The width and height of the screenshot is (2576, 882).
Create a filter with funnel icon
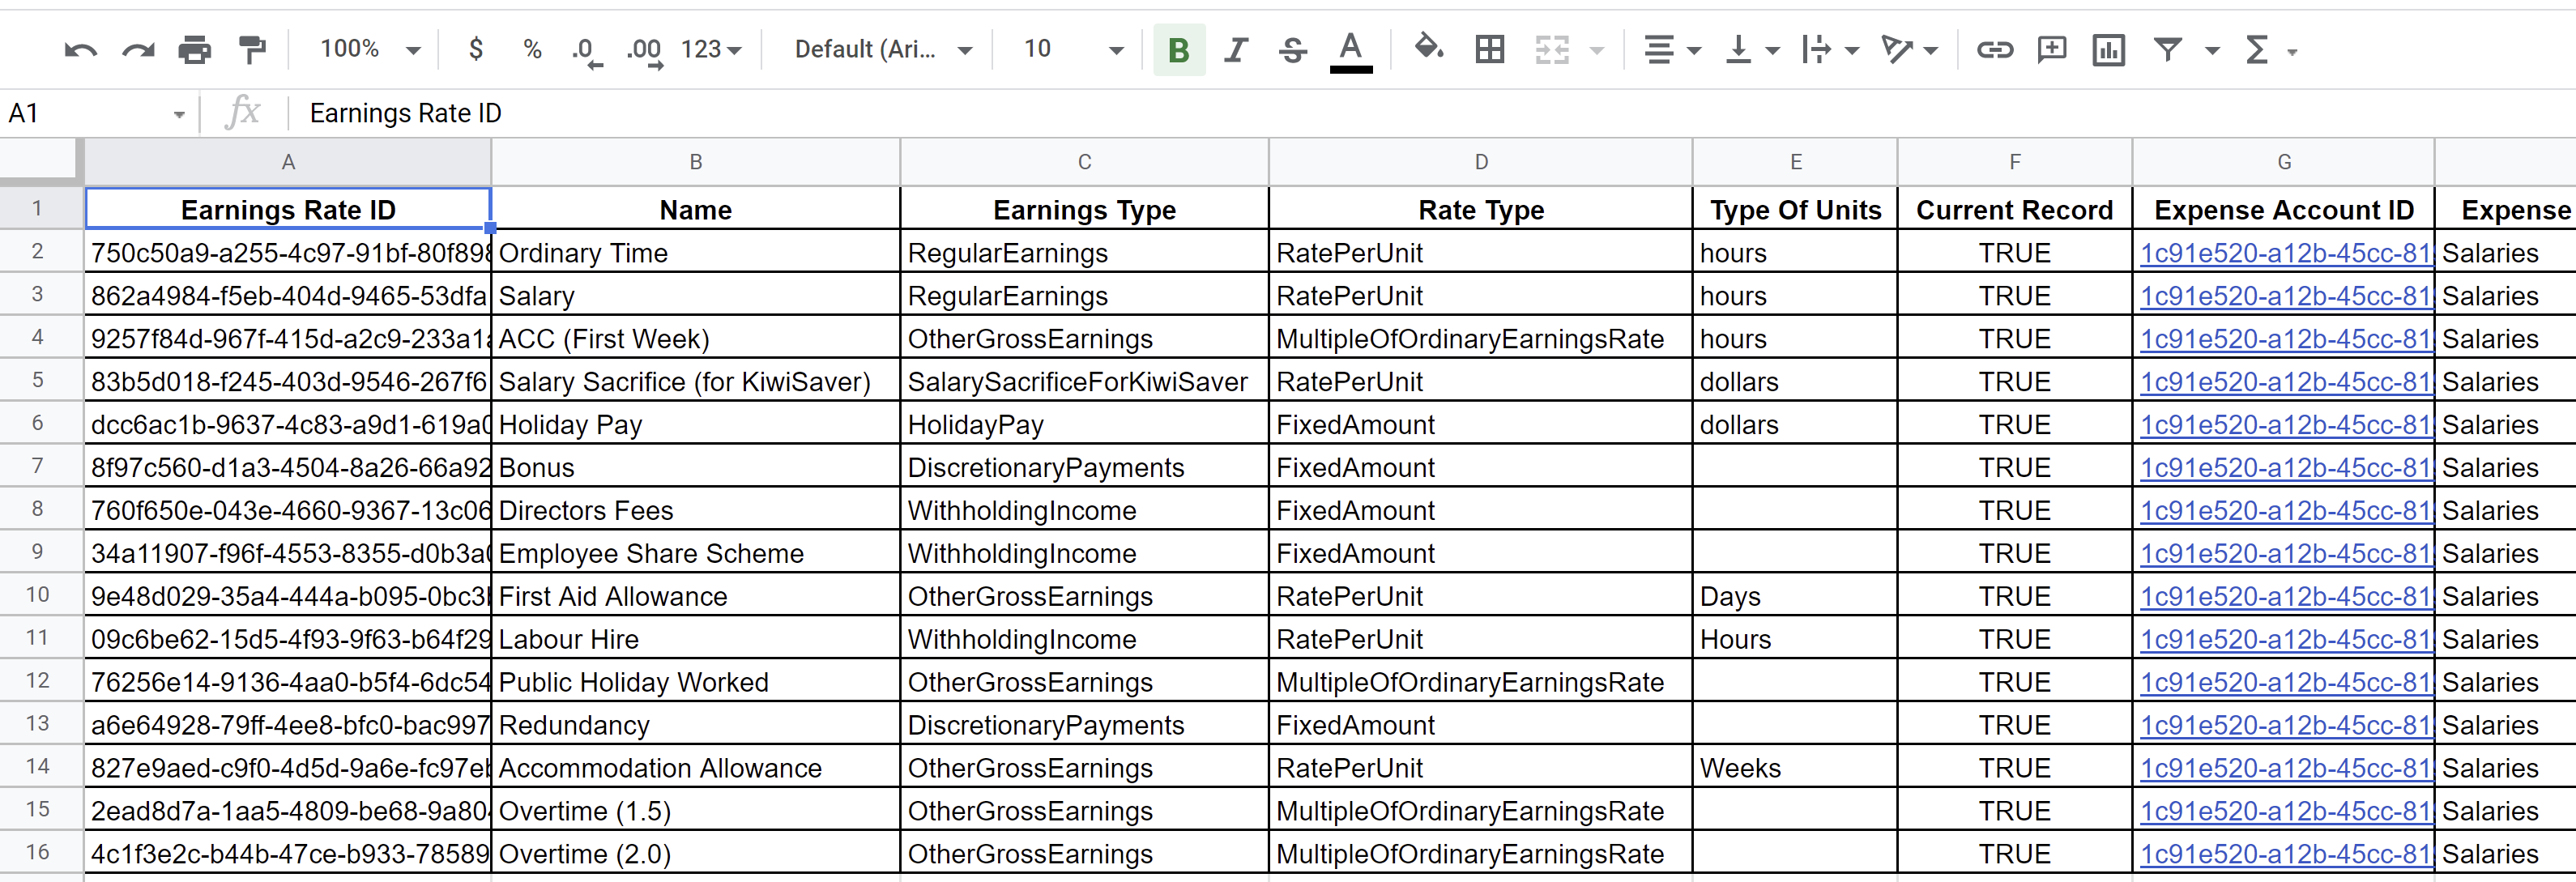tap(2167, 49)
